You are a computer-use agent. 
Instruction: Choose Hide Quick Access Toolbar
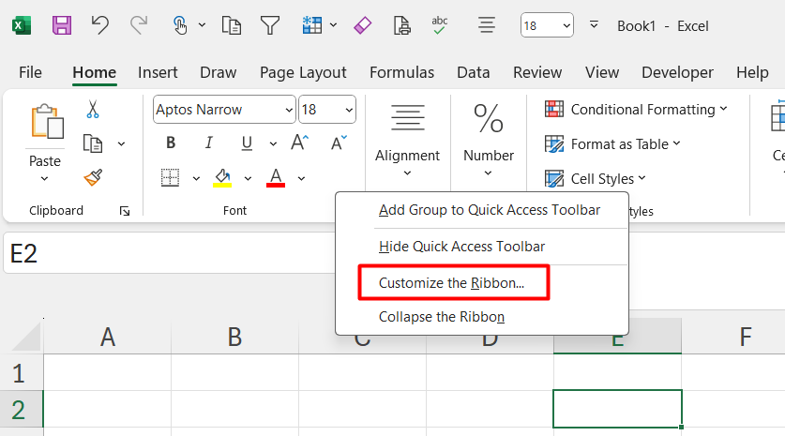coord(461,247)
